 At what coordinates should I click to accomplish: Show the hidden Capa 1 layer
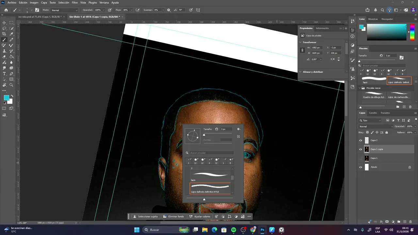click(x=361, y=158)
